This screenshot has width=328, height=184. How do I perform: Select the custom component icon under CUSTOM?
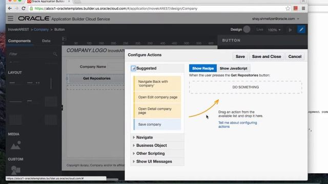15,170
